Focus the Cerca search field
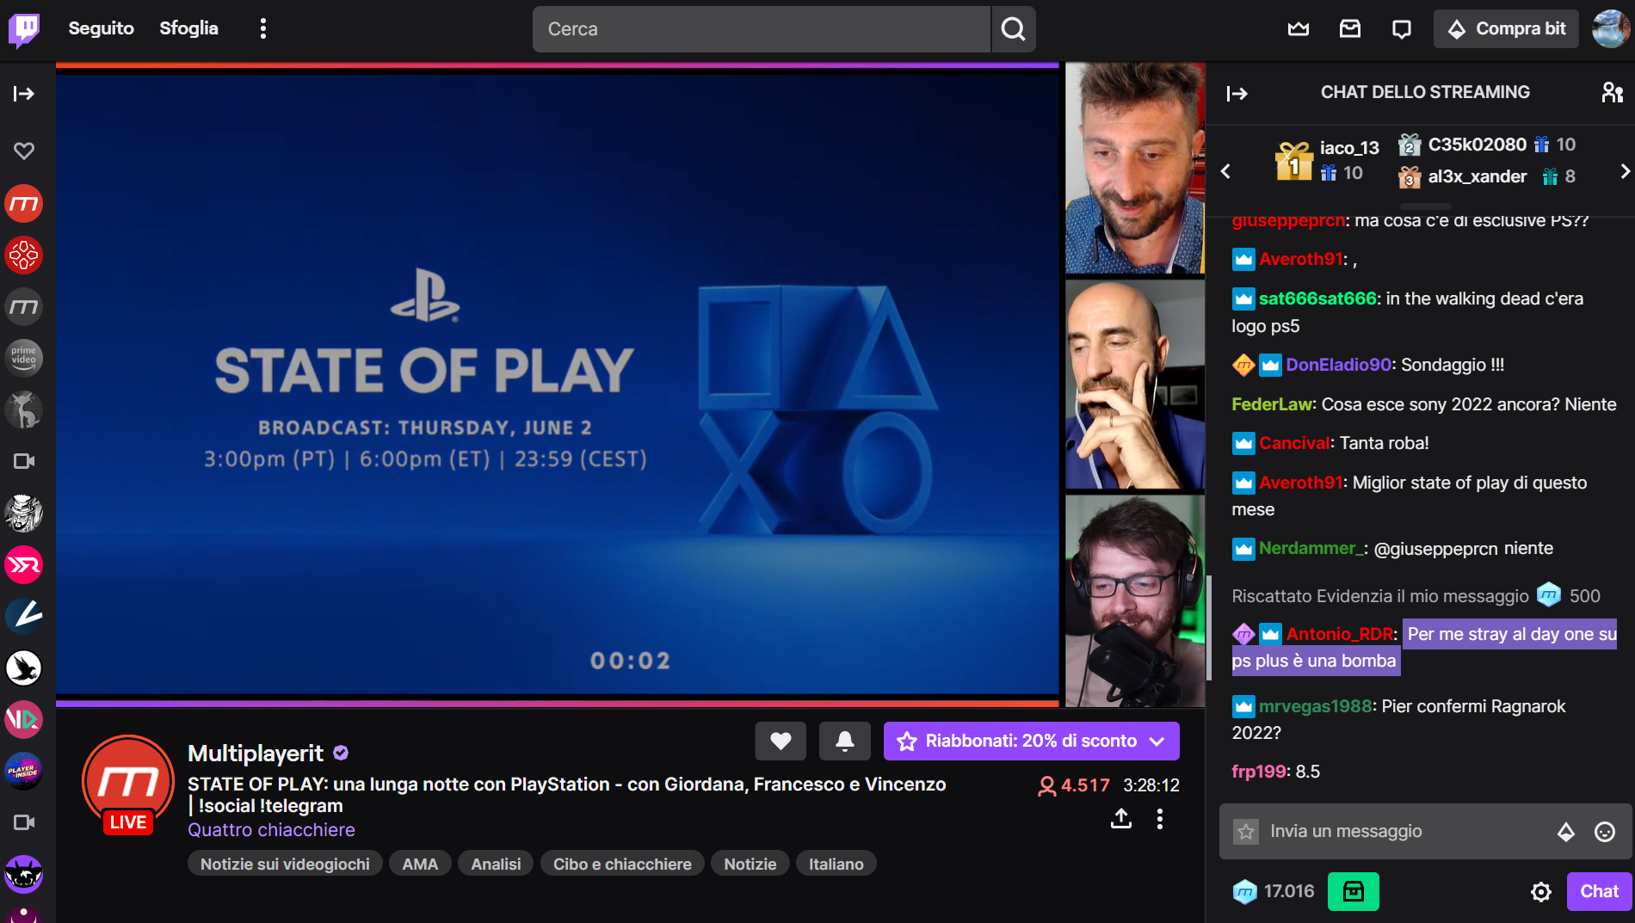 (x=762, y=29)
